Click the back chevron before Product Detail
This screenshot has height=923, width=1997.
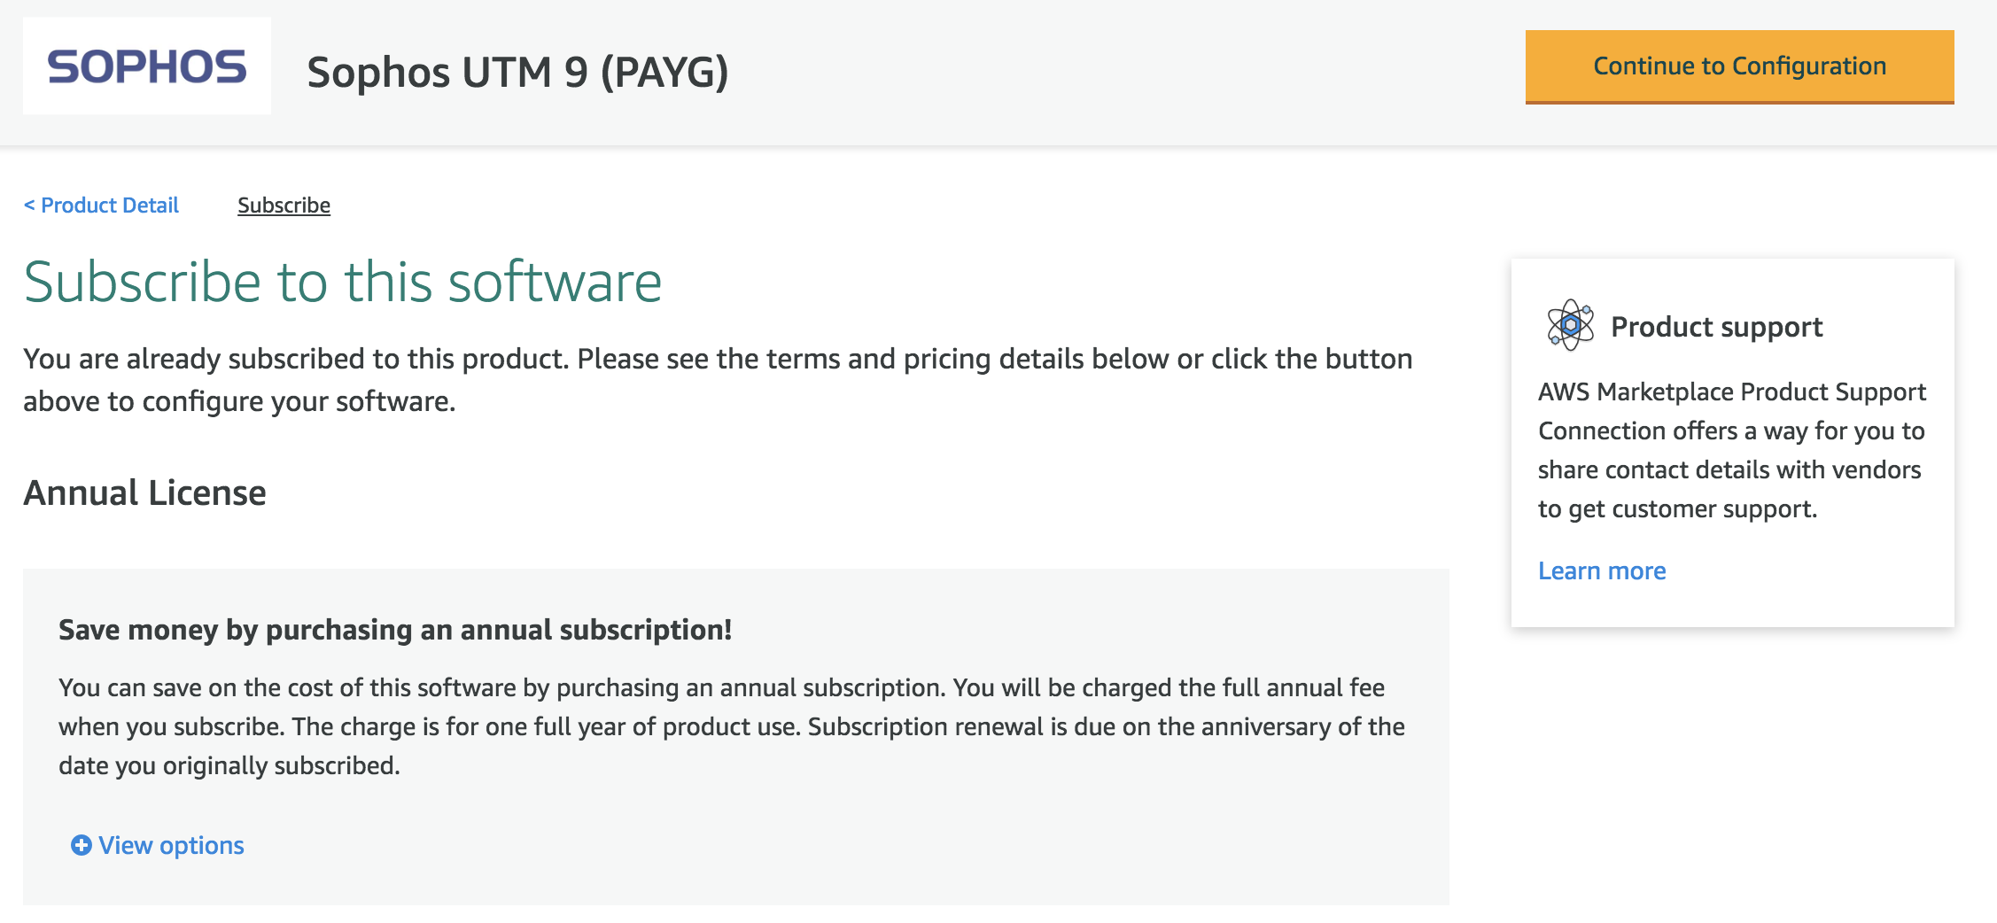[29, 206]
